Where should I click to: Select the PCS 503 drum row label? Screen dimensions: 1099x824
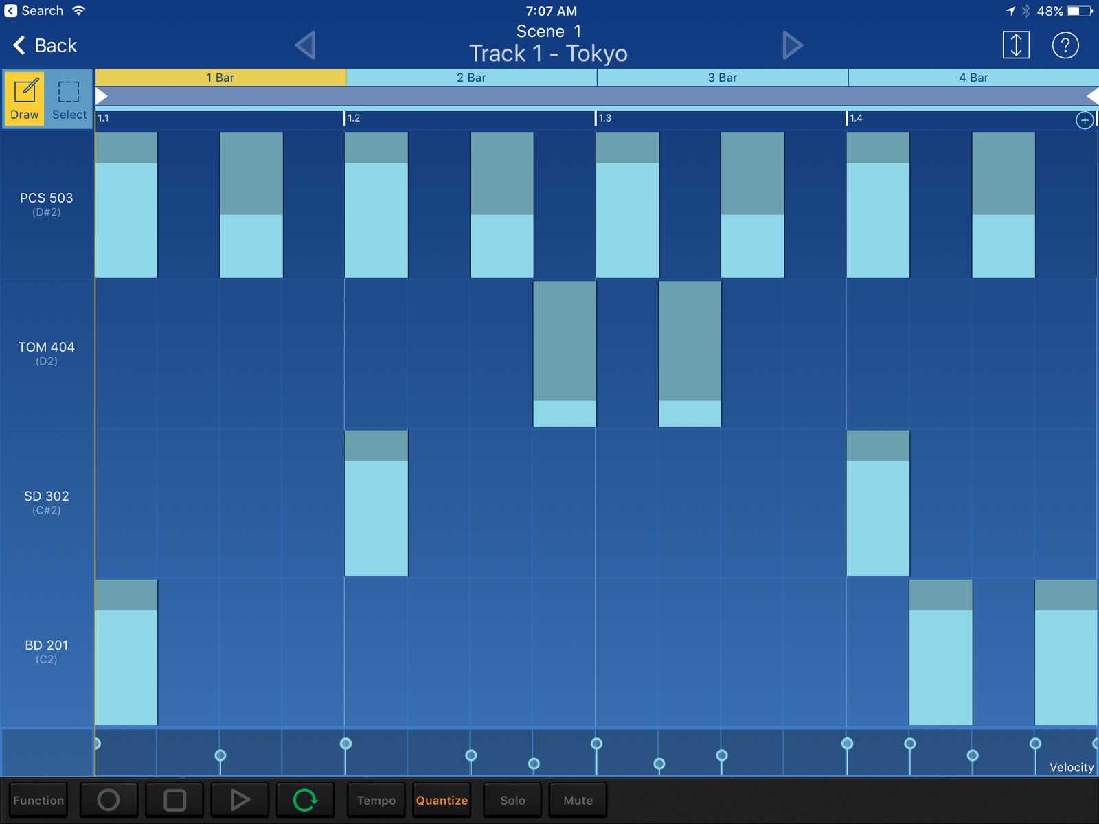[47, 204]
